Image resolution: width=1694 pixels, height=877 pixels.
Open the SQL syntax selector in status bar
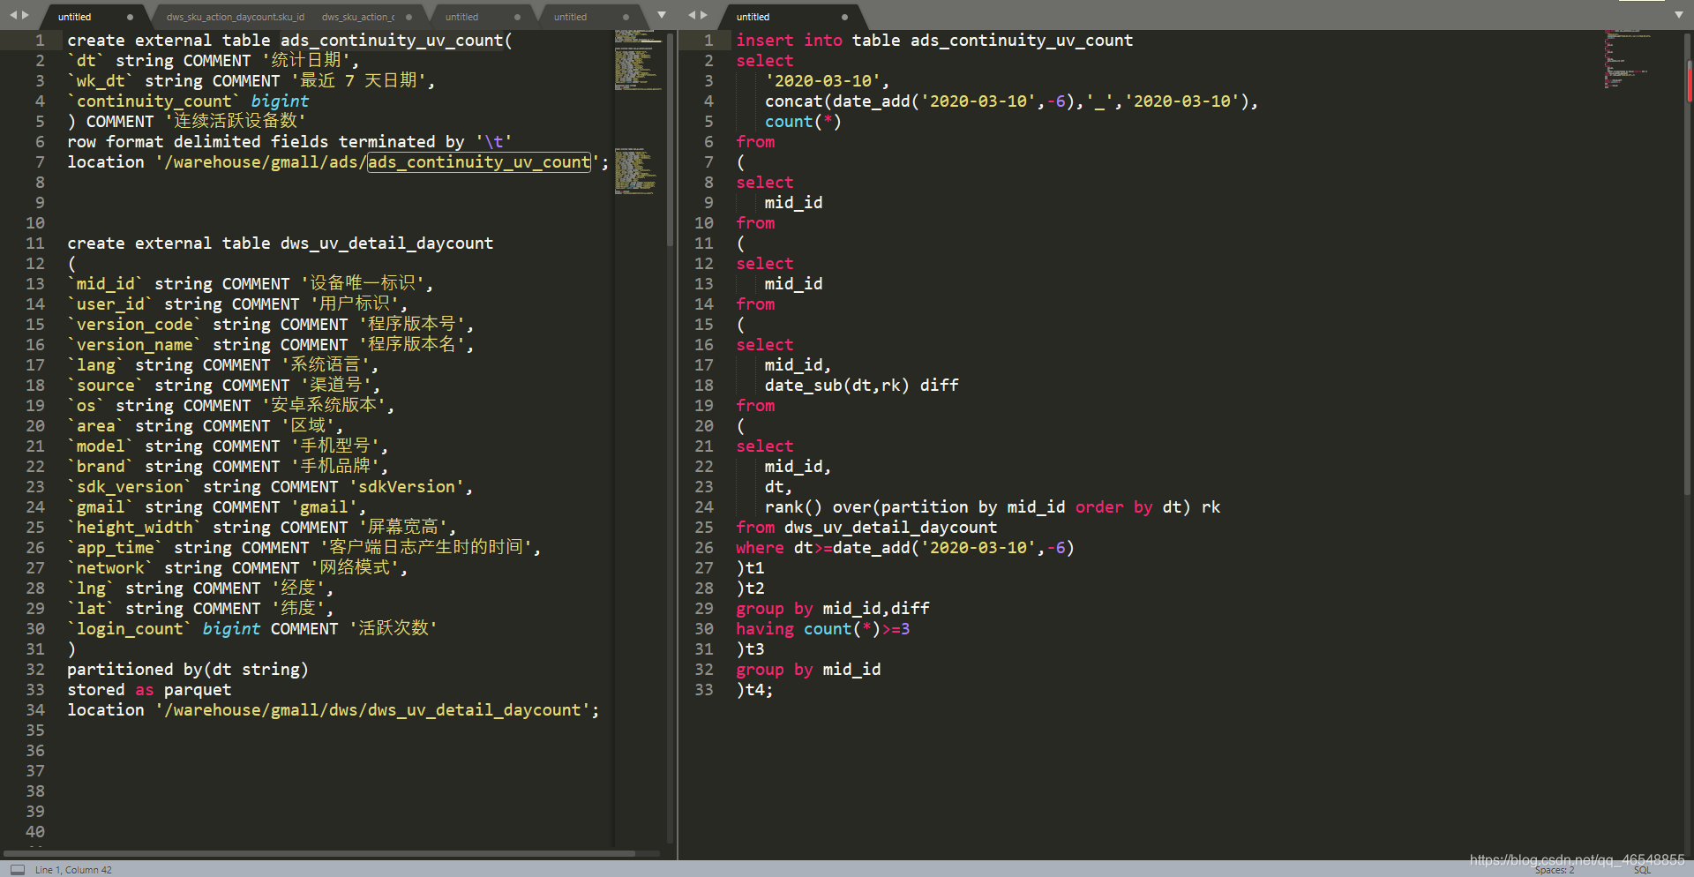point(1642,870)
